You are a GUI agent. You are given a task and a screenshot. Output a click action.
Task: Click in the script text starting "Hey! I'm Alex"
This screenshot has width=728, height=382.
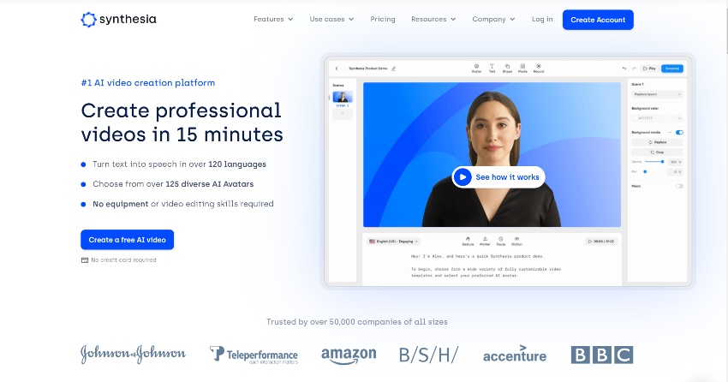477,256
